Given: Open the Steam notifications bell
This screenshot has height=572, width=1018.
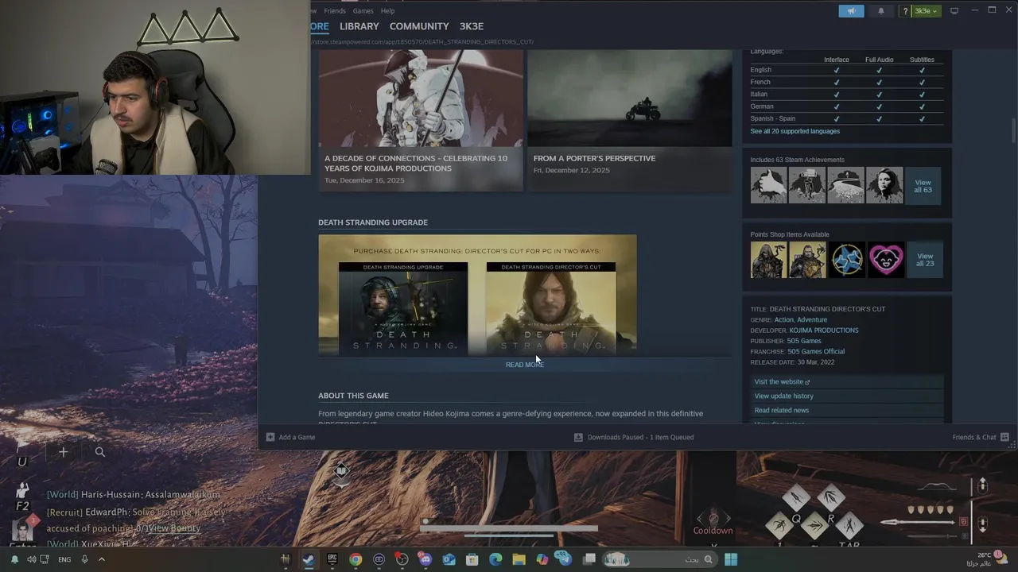Looking at the screenshot, I should [880, 11].
